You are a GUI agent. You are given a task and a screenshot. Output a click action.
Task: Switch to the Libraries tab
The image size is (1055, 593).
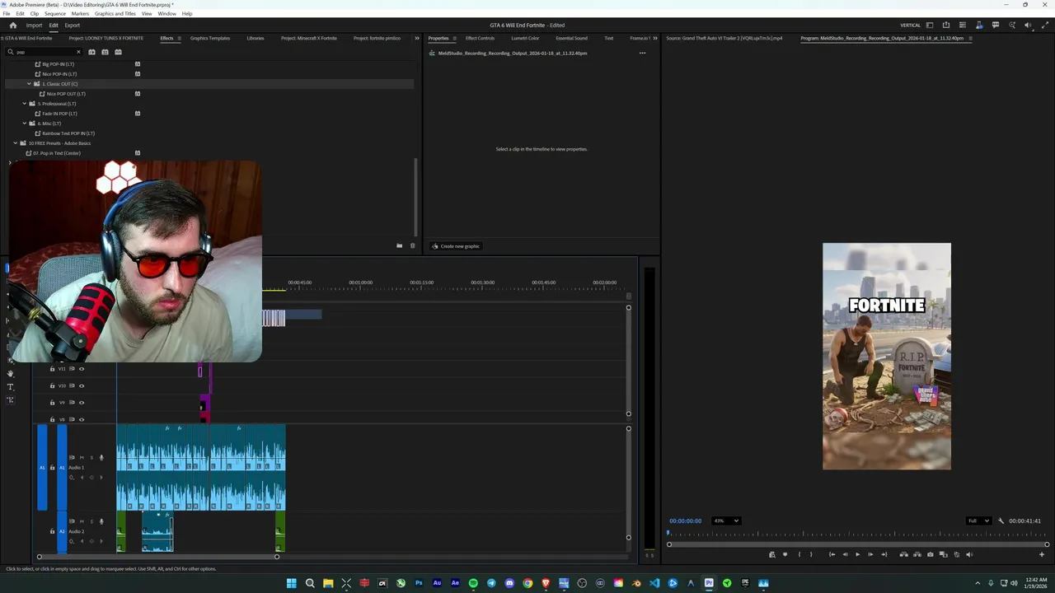(x=256, y=38)
